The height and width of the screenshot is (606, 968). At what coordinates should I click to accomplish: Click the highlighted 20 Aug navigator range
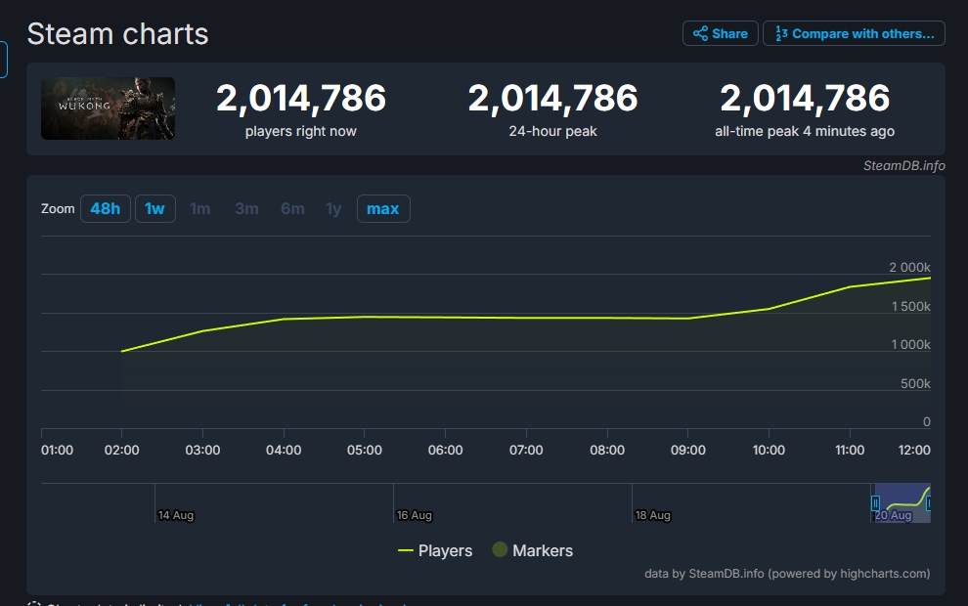(x=902, y=503)
